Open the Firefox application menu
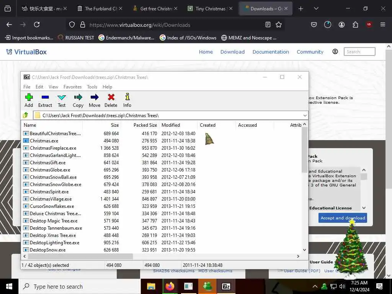392x294 pixels. pos(383,24)
